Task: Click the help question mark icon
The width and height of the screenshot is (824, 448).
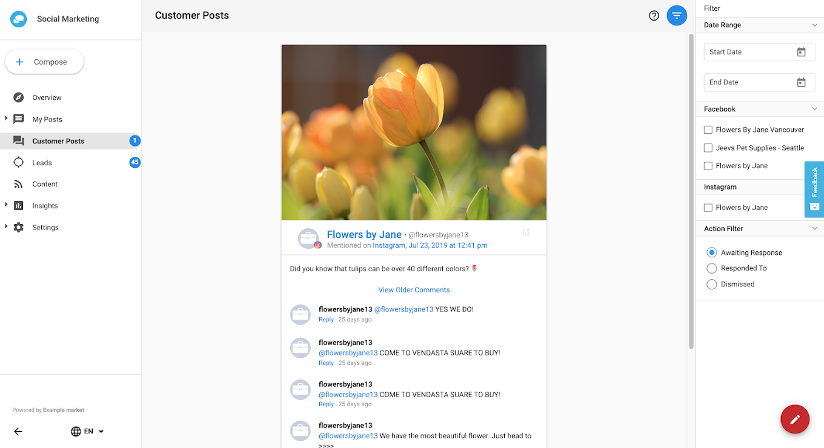Action: 654,16
